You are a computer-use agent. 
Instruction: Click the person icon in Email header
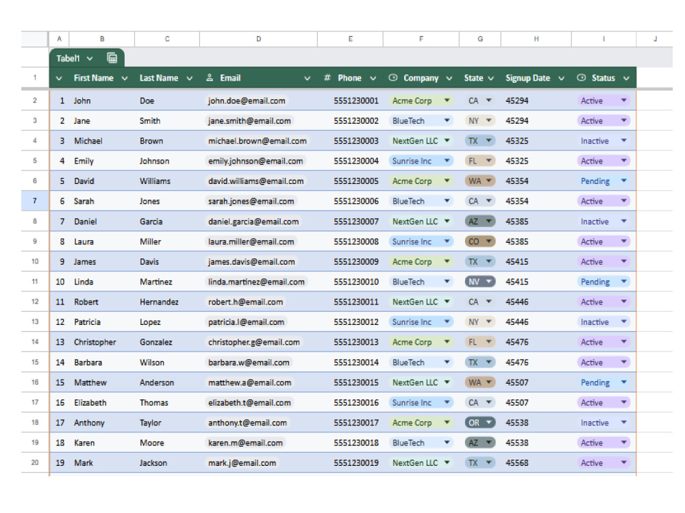tap(210, 78)
